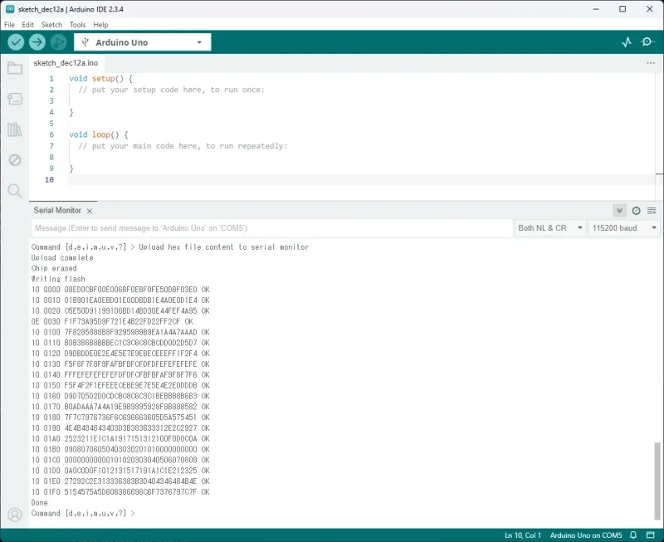
Task: Click the Upload arrow button
Action: pyautogui.click(x=37, y=42)
